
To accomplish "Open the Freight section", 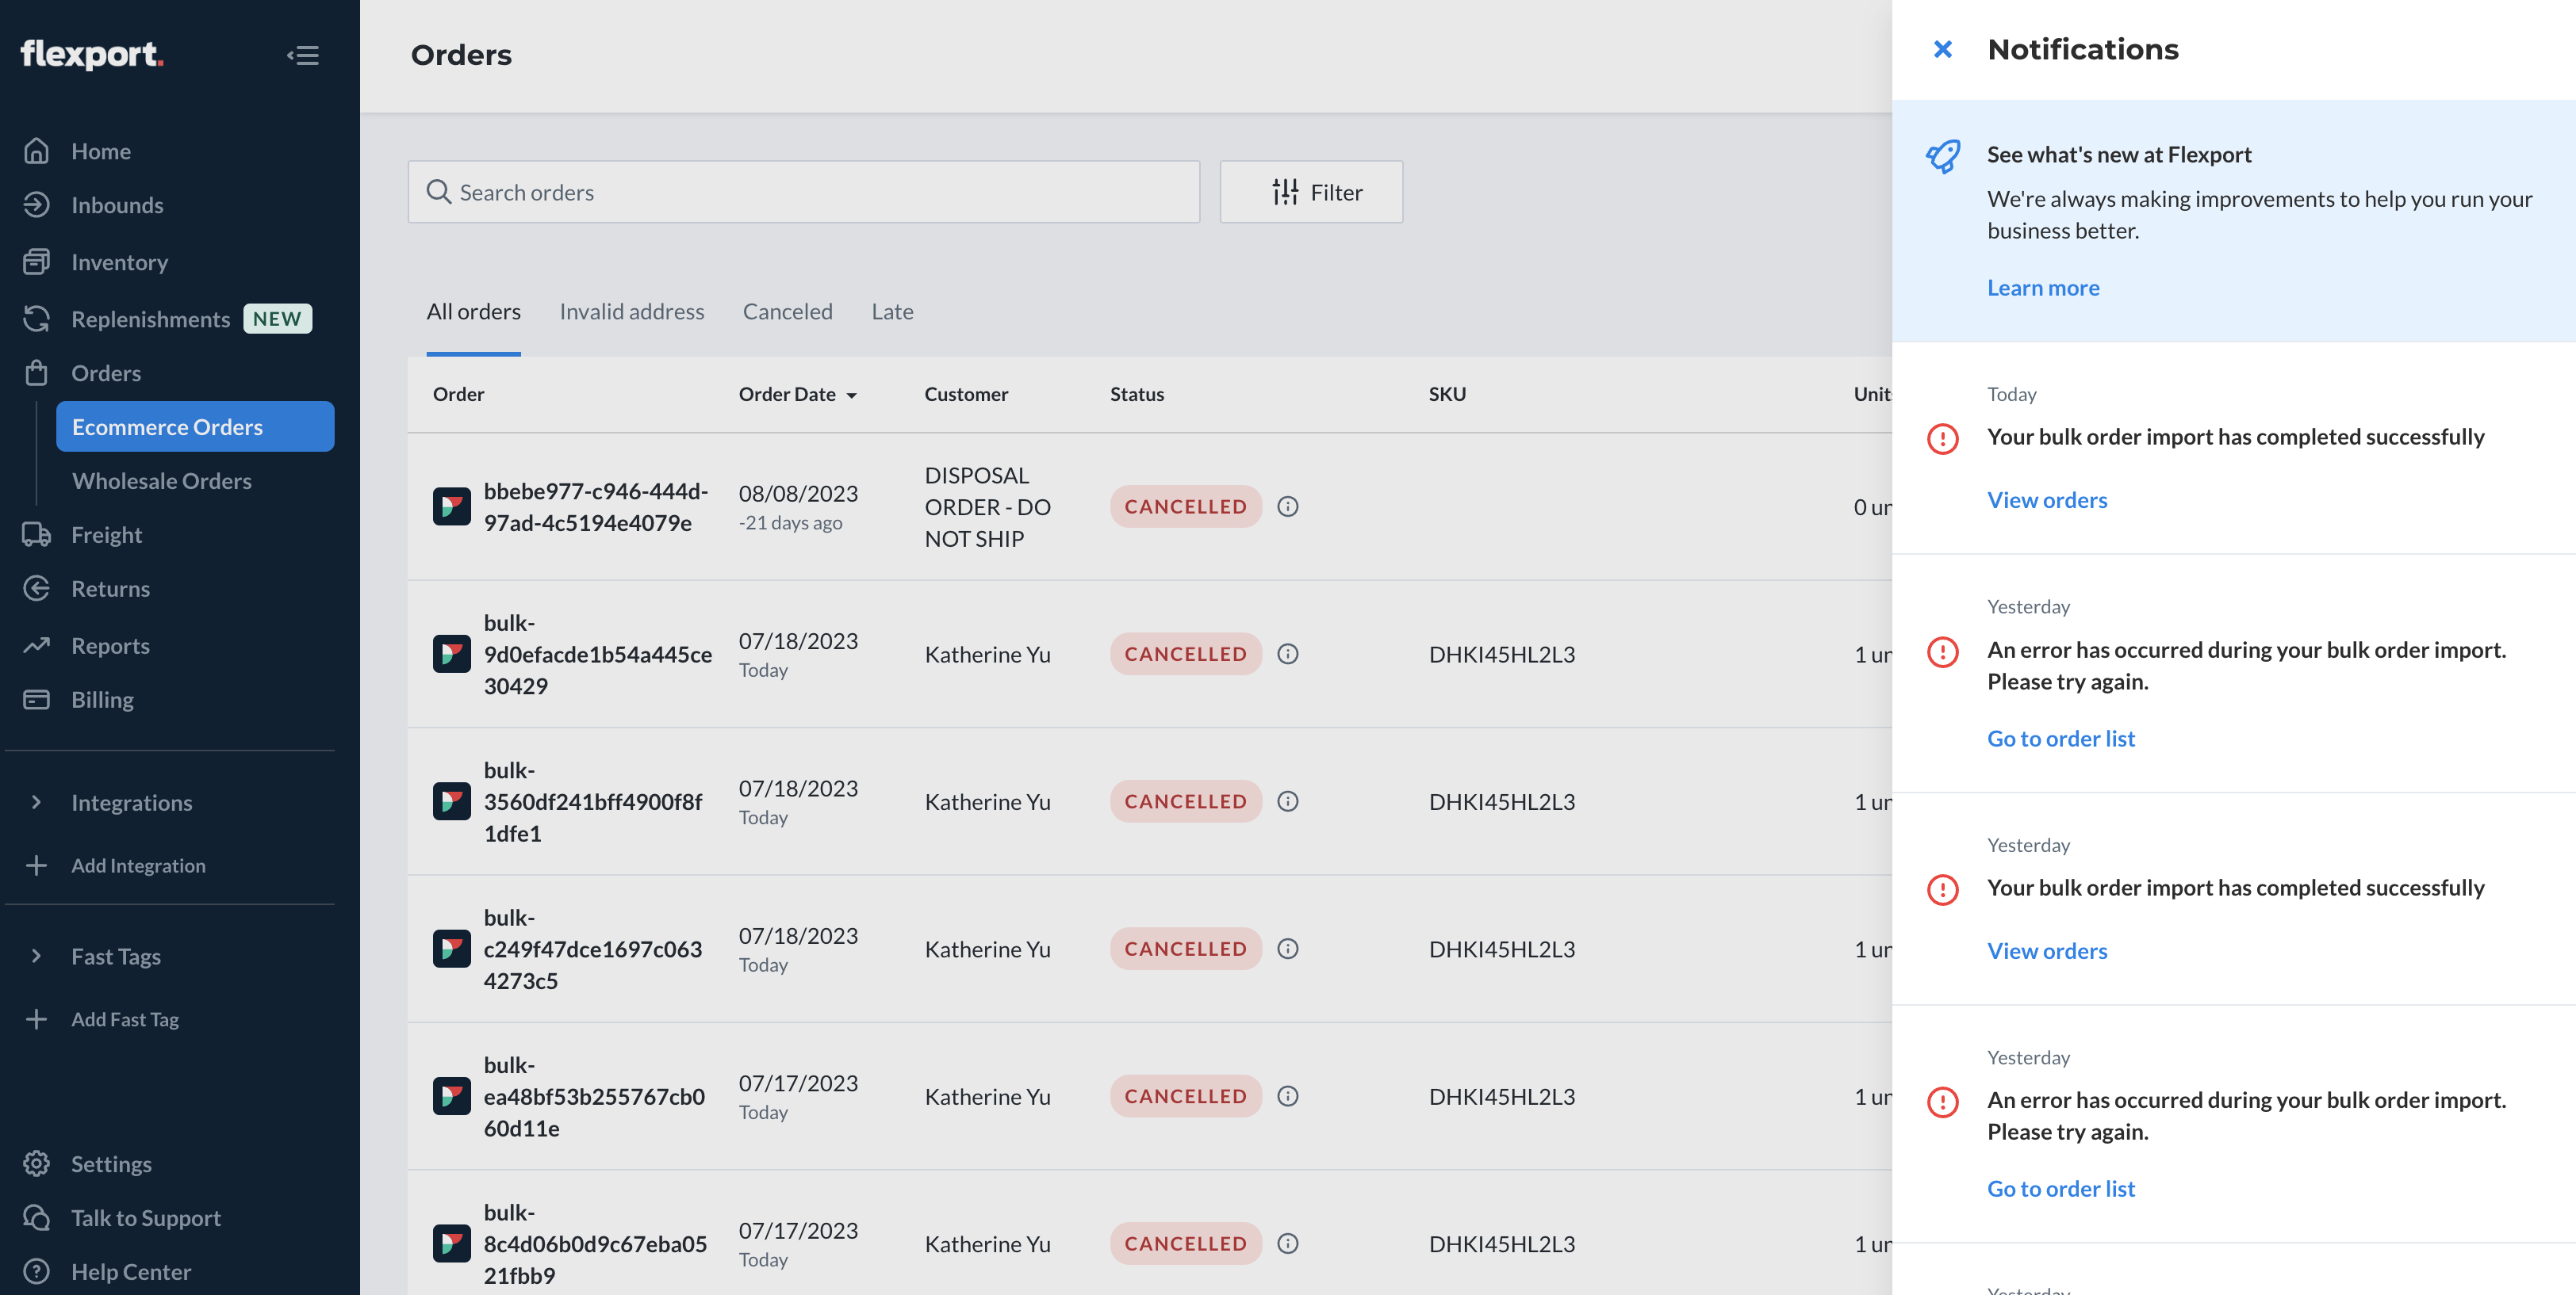I will 106,533.
